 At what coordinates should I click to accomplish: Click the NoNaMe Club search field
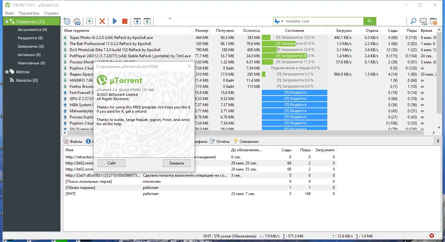[324, 21]
